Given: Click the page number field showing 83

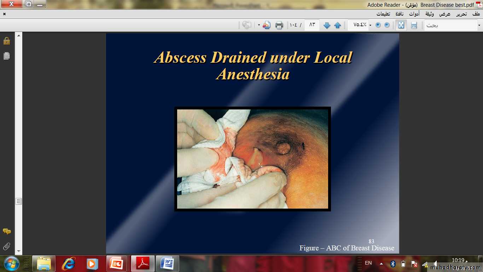Looking at the screenshot, I should (312, 25).
